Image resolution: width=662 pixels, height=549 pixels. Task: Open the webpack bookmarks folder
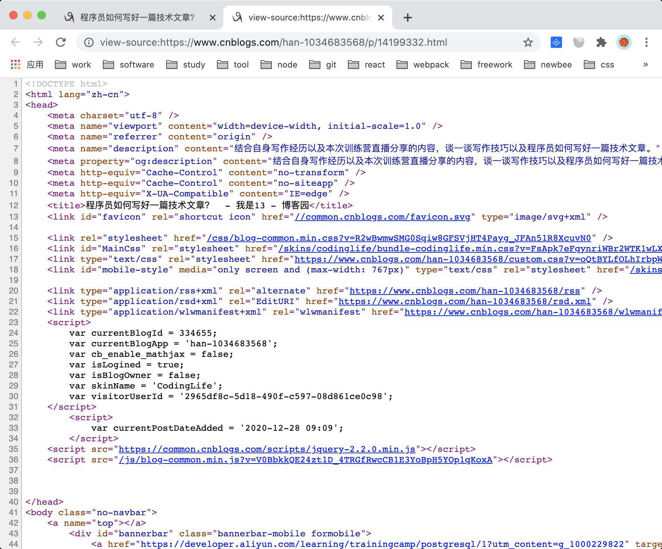423,65
